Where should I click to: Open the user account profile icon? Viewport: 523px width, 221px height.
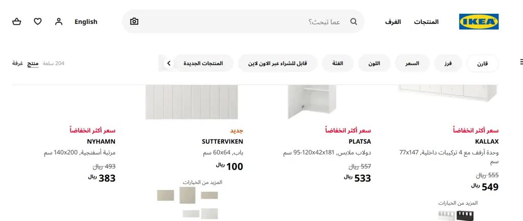pyautogui.click(x=59, y=21)
